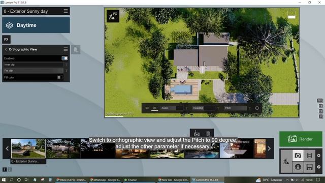Open the Orthographic View effect menu

tap(66, 49)
